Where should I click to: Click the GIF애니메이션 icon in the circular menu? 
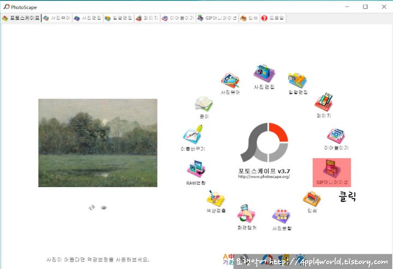click(x=332, y=172)
